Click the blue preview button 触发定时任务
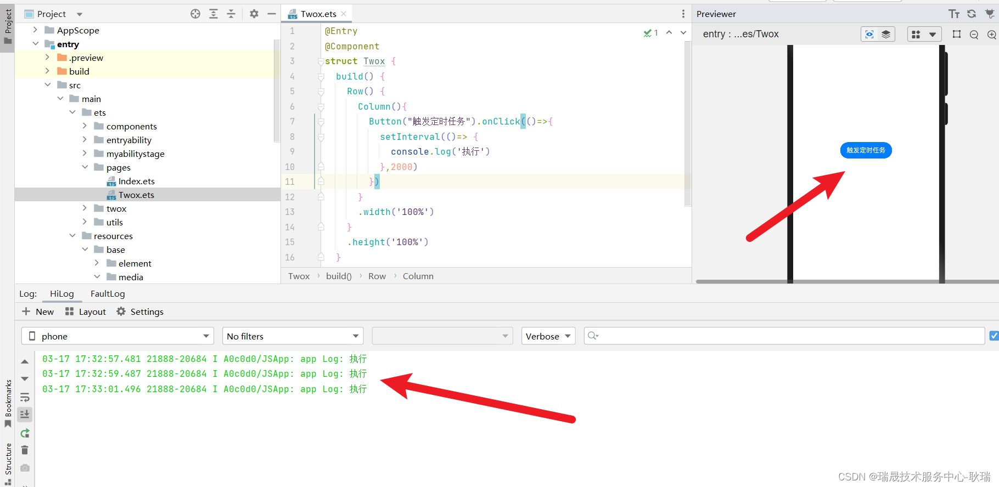Screen dimensions: 999x487 (x=866, y=150)
